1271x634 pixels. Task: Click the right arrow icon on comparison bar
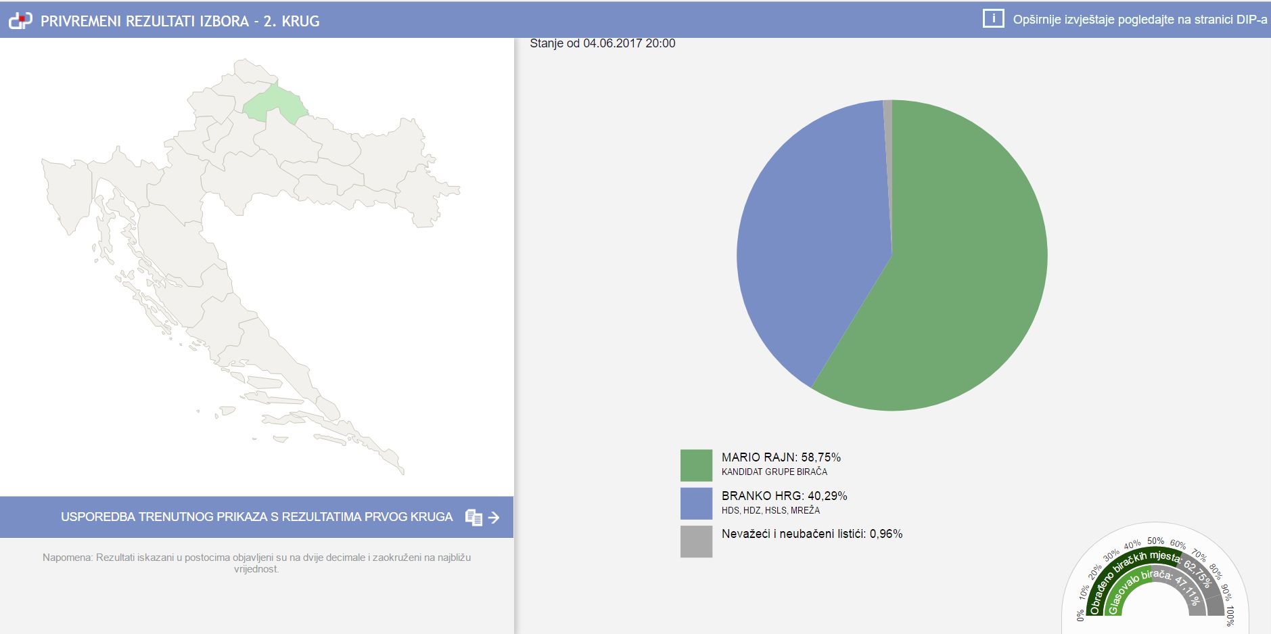point(494,518)
